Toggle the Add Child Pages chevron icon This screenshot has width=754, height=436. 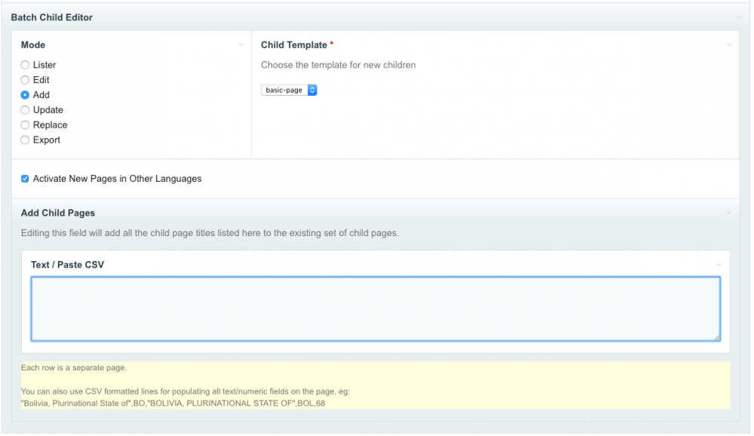click(729, 213)
